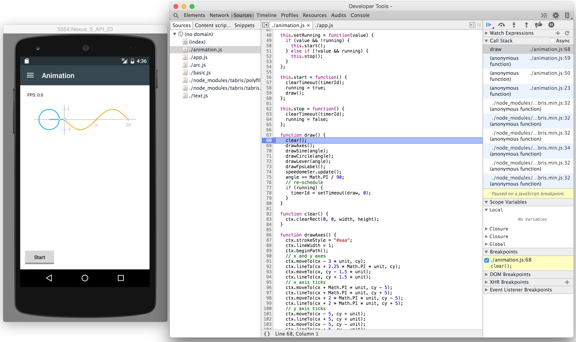Open DevTools settings gear
The height and width of the screenshot is (342, 576).
coord(555,15)
